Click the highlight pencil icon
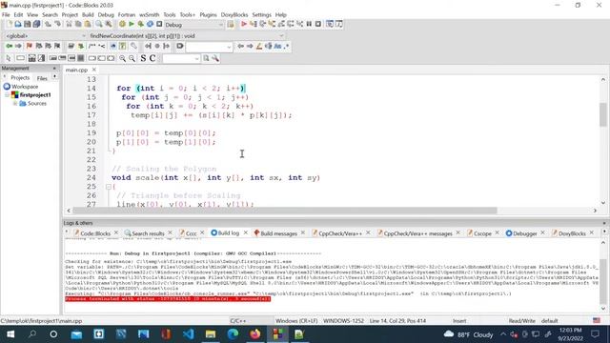The width and height of the screenshot is (610, 343). 259,47
